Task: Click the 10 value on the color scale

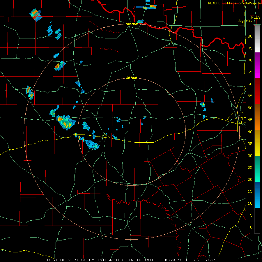Action: (x=250, y=203)
